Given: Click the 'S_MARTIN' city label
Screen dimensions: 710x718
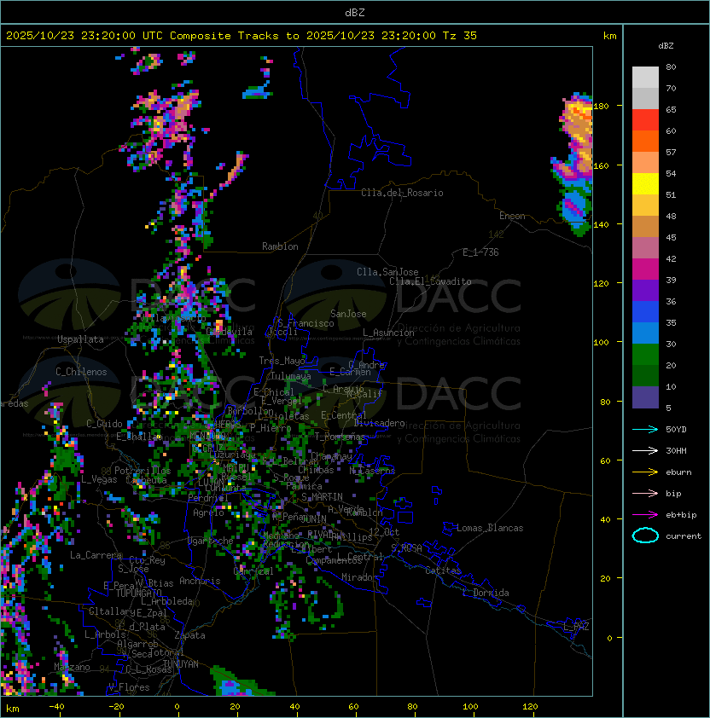Looking at the screenshot, I should click(x=322, y=497).
